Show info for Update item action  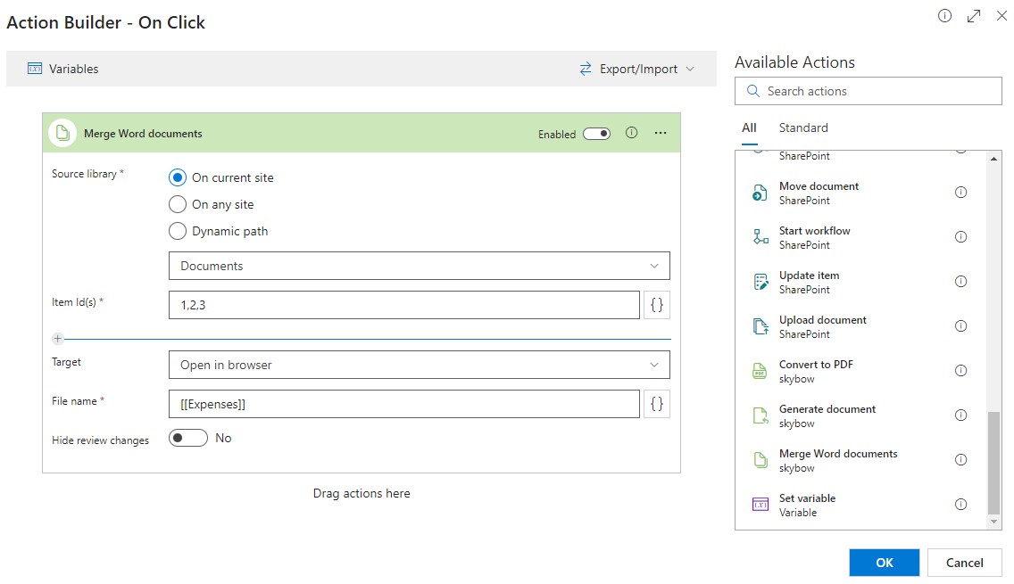961,281
